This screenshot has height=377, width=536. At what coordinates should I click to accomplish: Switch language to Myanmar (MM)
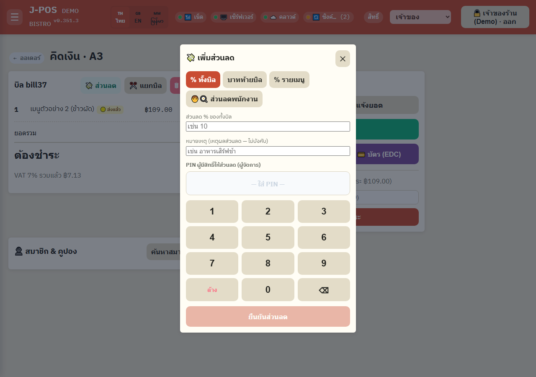pos(157,17)
